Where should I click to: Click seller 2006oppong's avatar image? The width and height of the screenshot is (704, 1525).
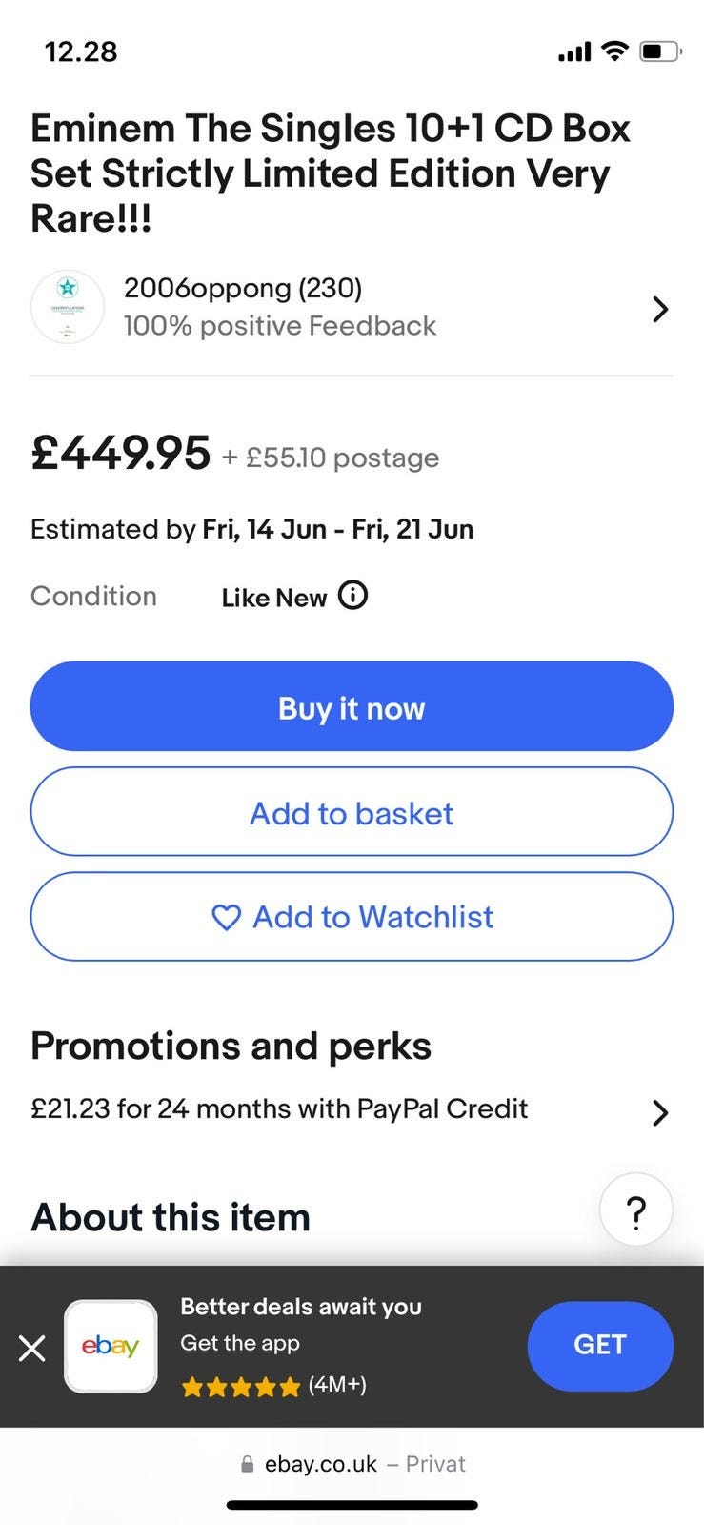[x=68, y=308]
